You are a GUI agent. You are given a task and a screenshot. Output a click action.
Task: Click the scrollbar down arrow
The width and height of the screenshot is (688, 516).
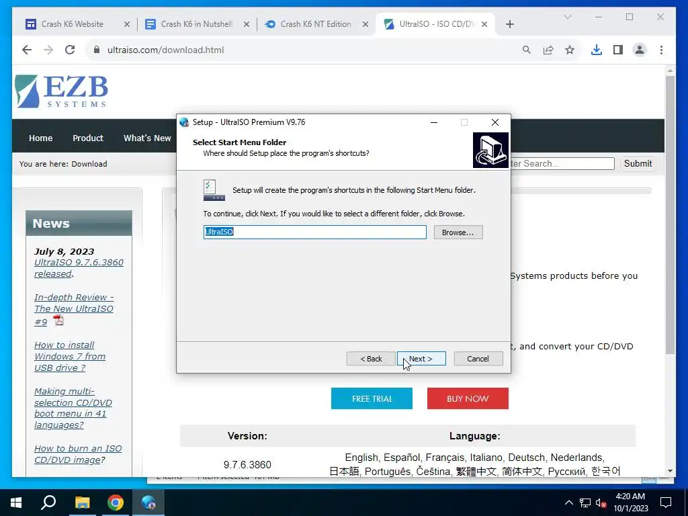[670, 471]
